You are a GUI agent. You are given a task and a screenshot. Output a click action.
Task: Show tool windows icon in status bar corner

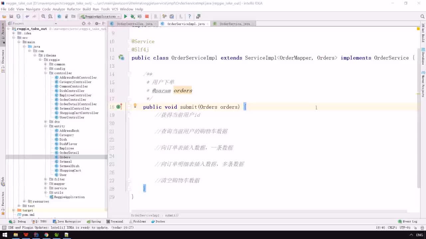click(x=4, y=227)
